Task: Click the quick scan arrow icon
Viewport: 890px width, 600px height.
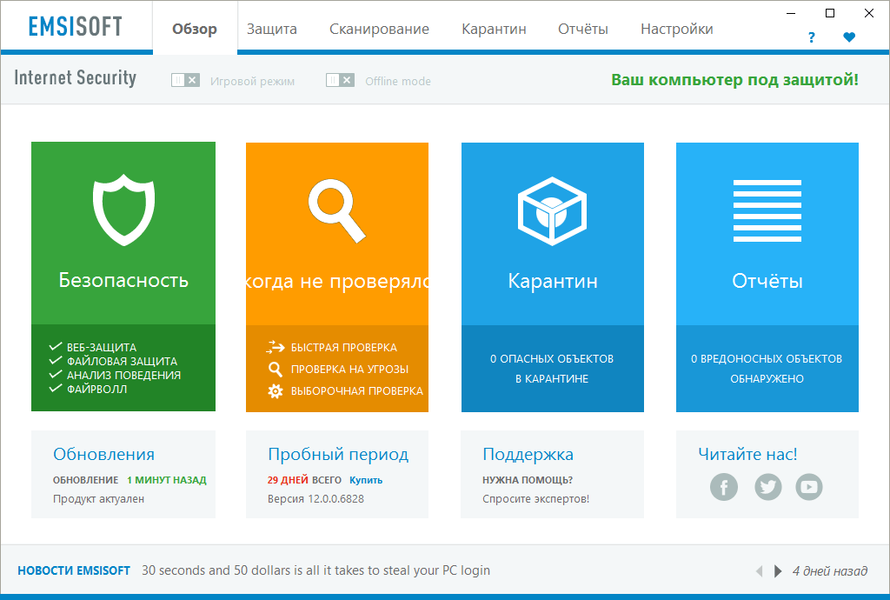Action: click(x=276, y=347)
